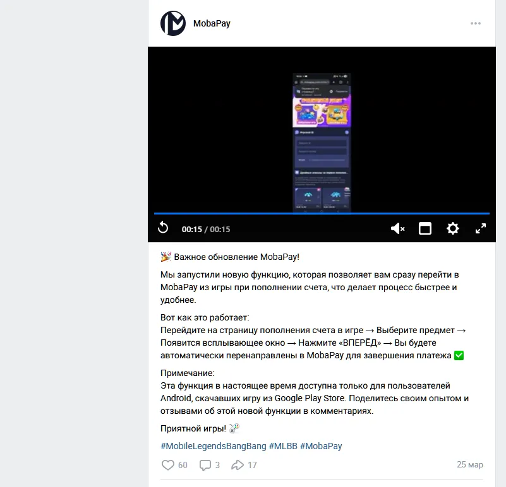Open video settings gear
This screenshot has width=506, height=487.
point(453,228)
